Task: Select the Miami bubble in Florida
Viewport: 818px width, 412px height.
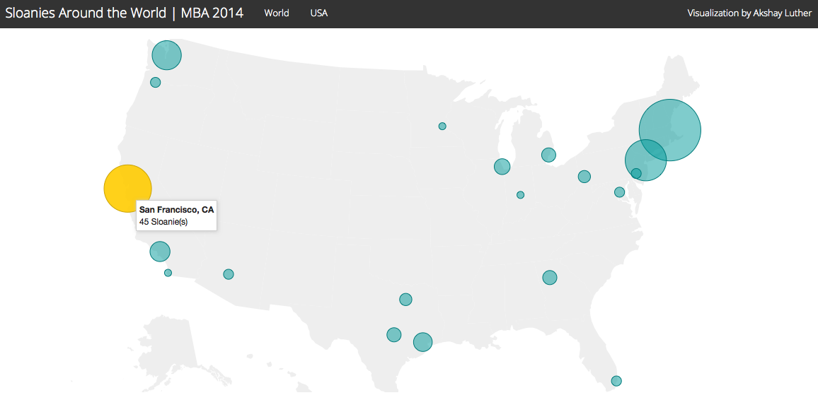Action: click(x=616, y=381)
